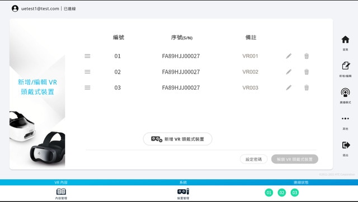Image resolution: width=358 pixels, height=202 pixels.
Task: Edit device 01 with the pencil icon
Action: (289, 56)
